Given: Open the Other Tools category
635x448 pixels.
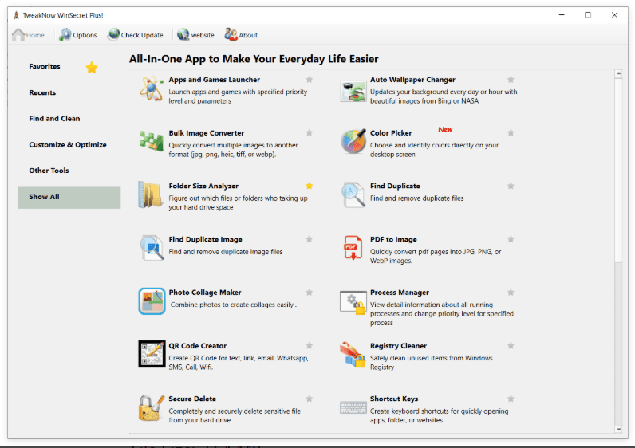Looking at the screenshot, I should tap(49, 171).
